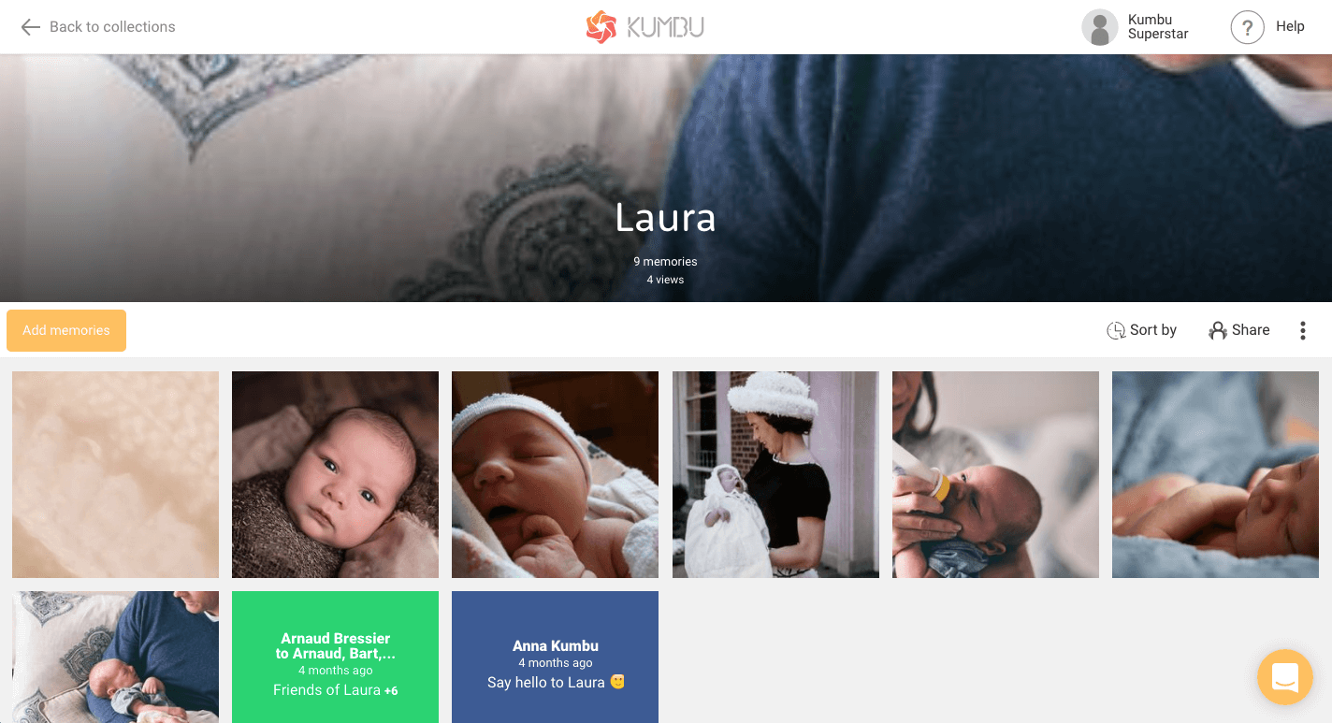Click the Help text link
This screenshot has height=723, width=1332.
1290,27
